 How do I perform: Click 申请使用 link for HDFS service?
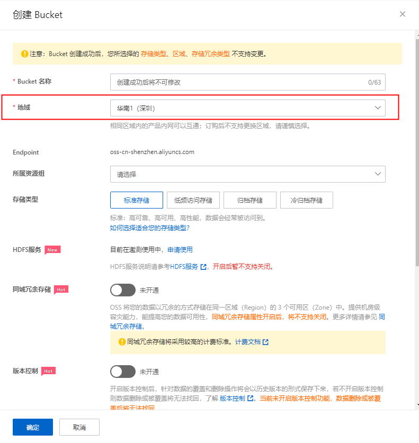point(180,250)
